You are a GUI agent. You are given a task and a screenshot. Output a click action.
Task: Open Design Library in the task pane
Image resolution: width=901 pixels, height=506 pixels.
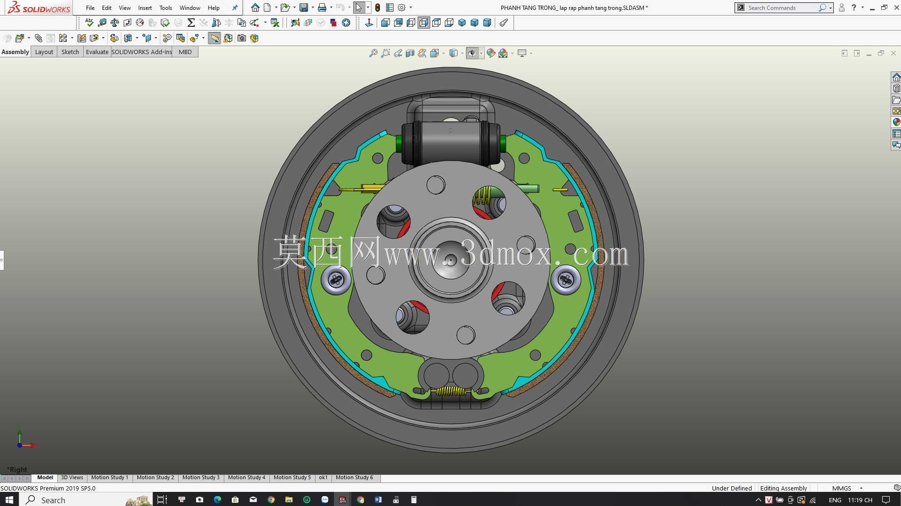click(x=896, y=88)
